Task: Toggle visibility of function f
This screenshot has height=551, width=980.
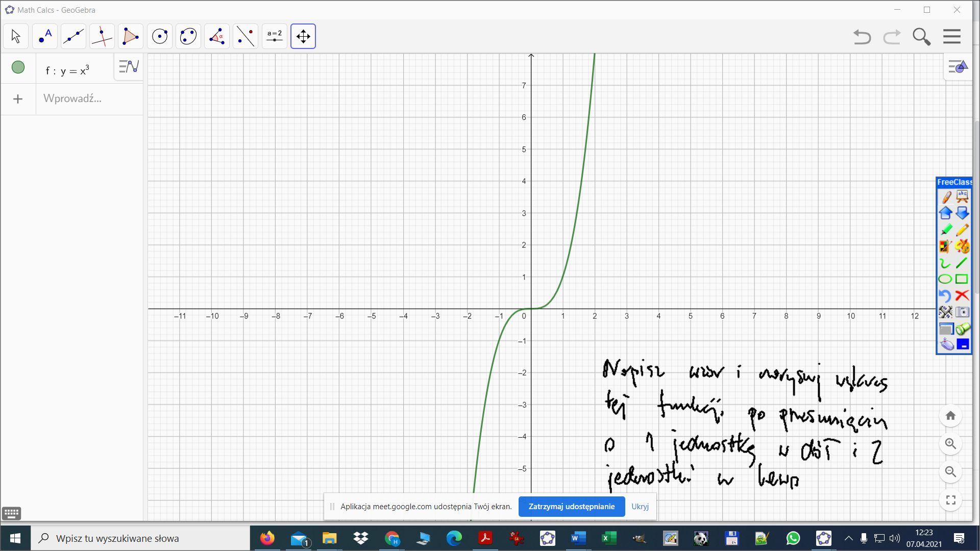Action: [x=18, y=67]
